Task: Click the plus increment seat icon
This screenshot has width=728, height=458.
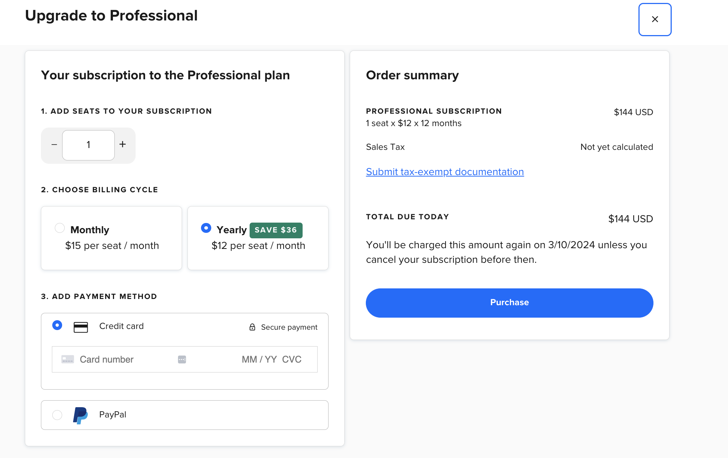Action: pos(122,144)
